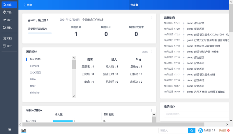Click the 我的研发需求 count 0

click(x=136, y=34)
